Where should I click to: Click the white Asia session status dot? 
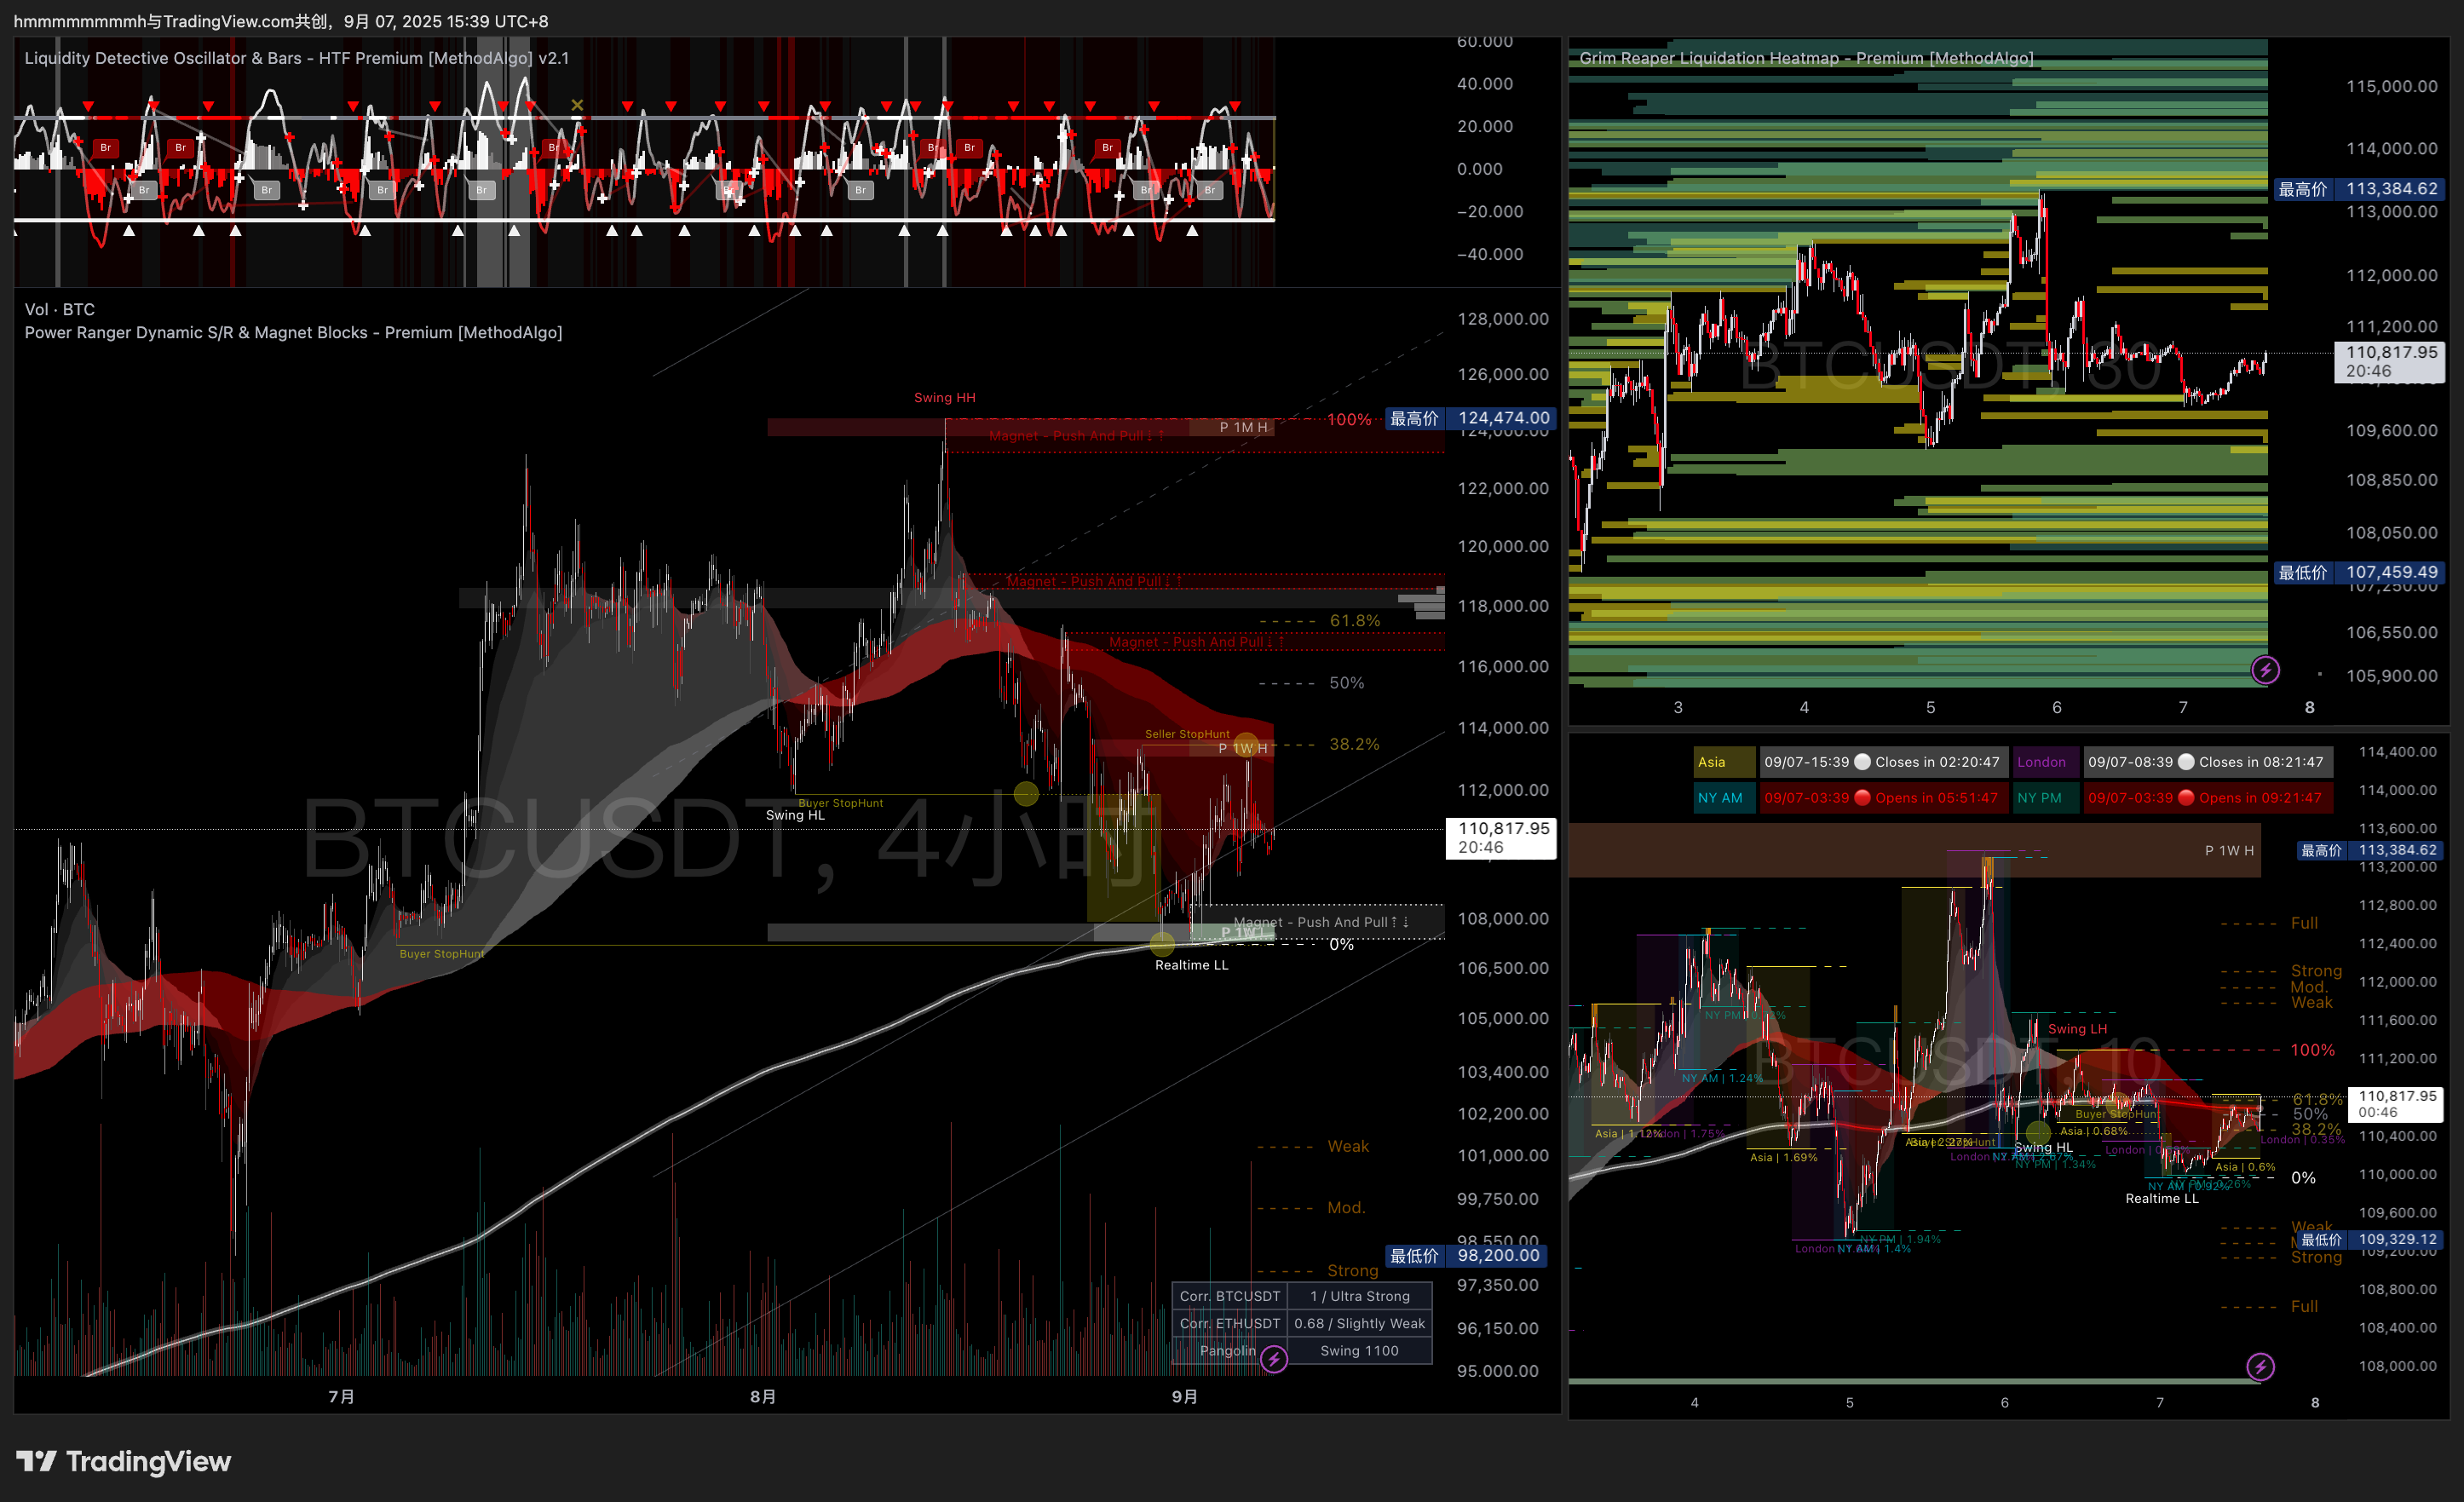tap(1862, 762)
